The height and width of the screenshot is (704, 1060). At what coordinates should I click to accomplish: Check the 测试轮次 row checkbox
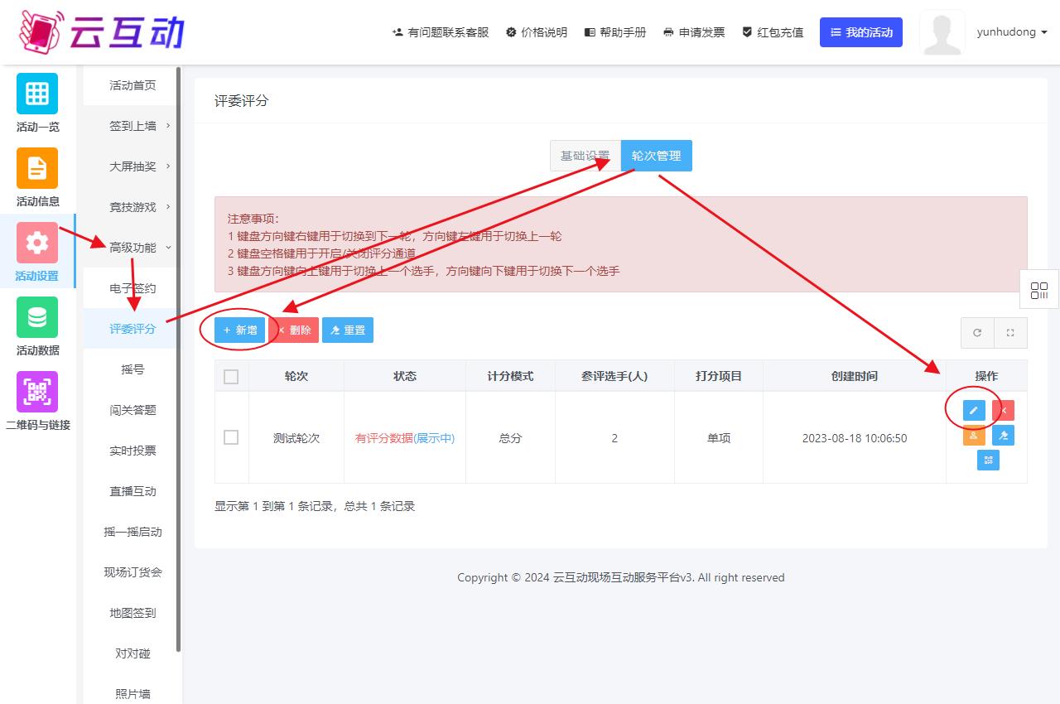231,437
